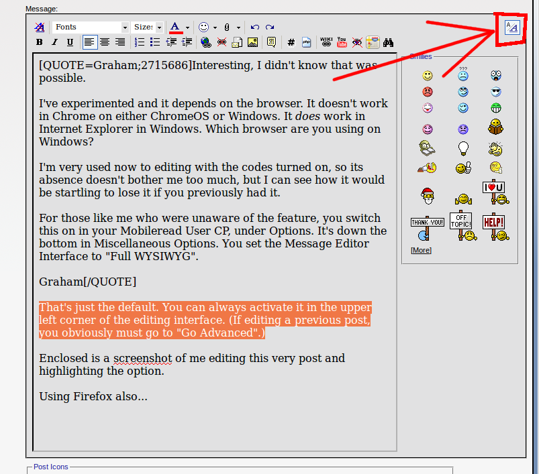Image resolution: width=539 pixels, height=474 pixels.
Task: Insert the shocked wide-eyed smilie
Action: pos(495,76)
